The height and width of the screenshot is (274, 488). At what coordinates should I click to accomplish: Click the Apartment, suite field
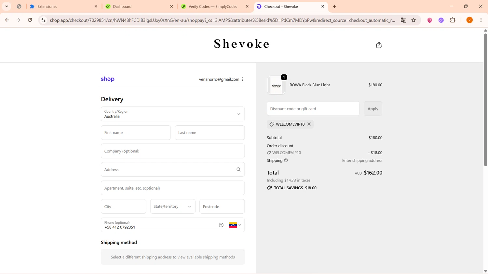point(173,188)
